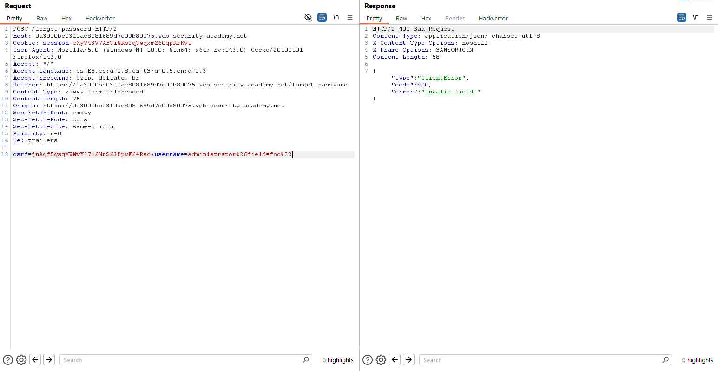Go to previous match in Request

coord(35,360)
